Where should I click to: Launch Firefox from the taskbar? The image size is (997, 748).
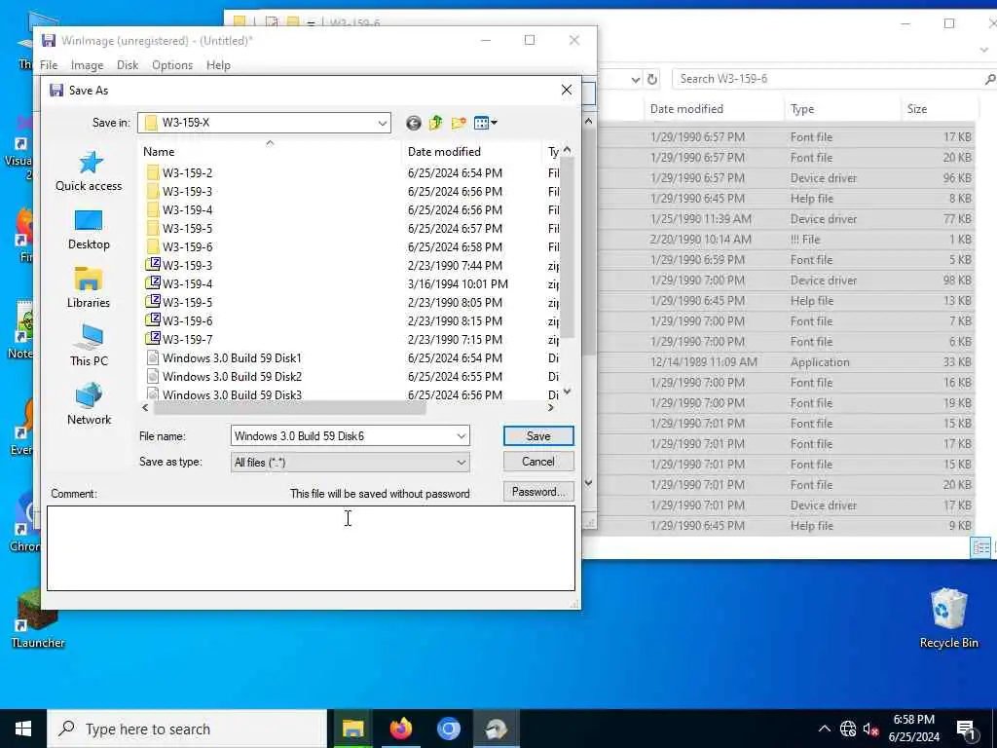400,729
